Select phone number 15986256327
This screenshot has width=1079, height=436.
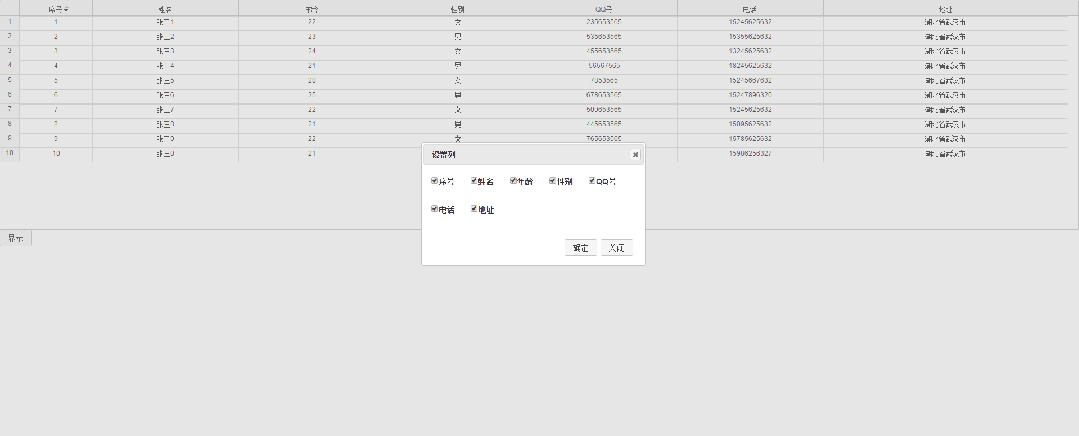click(x=750, y=153)
